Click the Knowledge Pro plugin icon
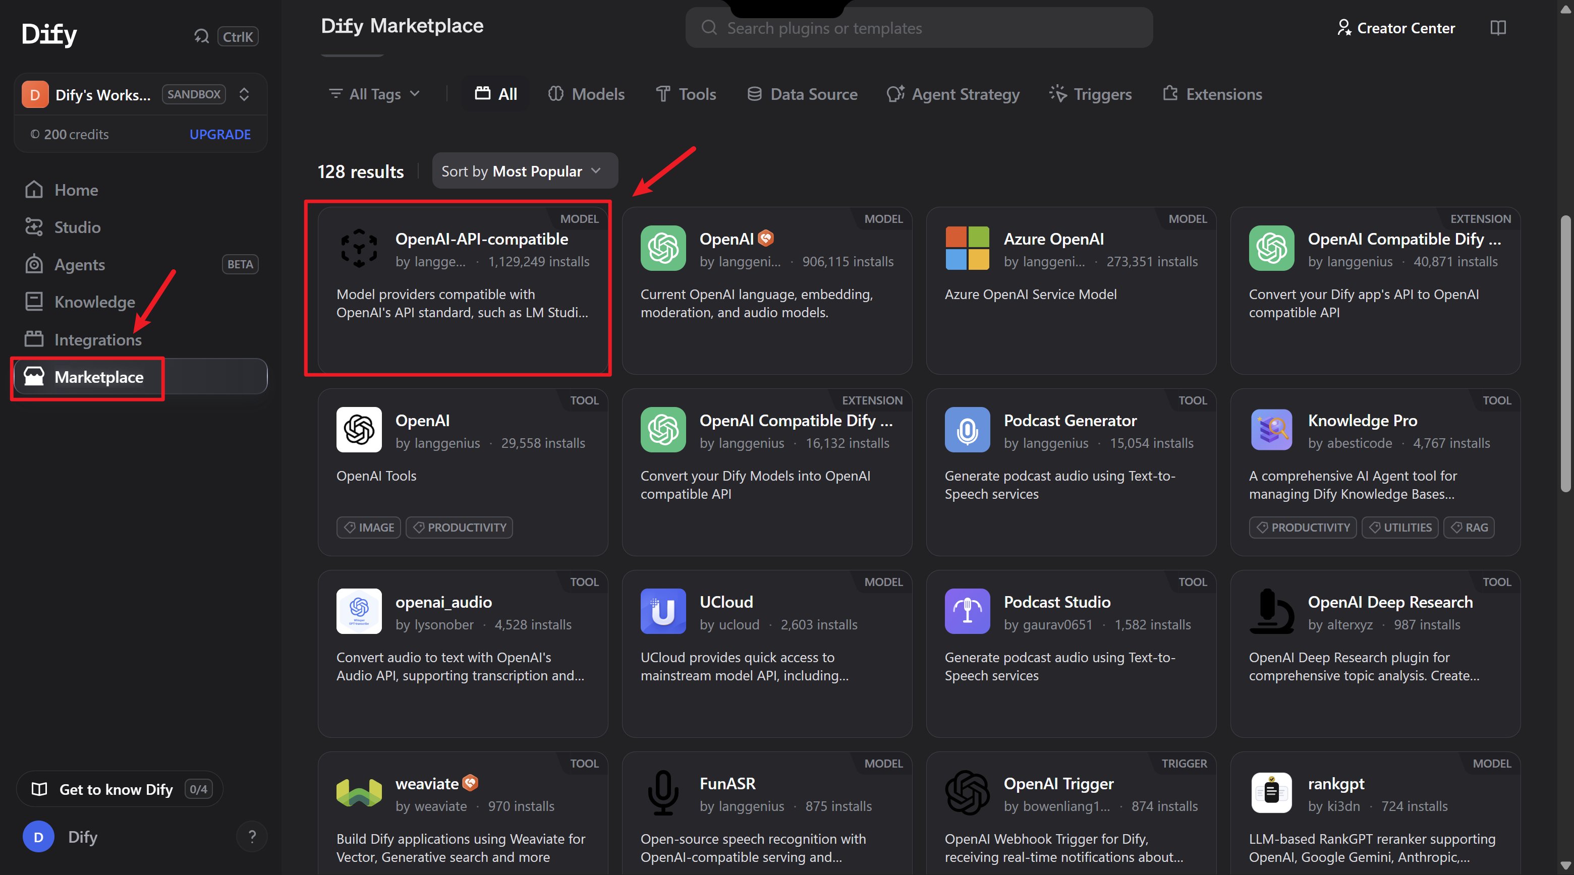This screenshot has width=1574, height=875. pyautogui.click(x=1271, y=430)
